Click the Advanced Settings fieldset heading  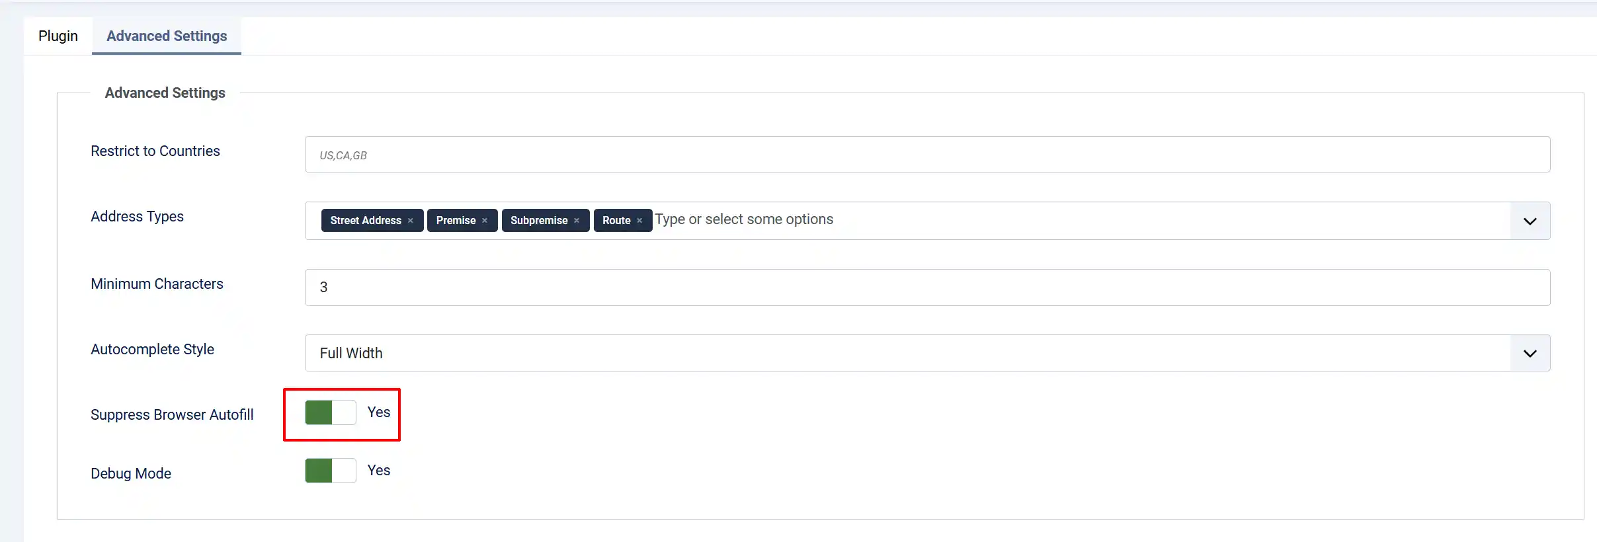pyautogui.click(x=165, y=93)
